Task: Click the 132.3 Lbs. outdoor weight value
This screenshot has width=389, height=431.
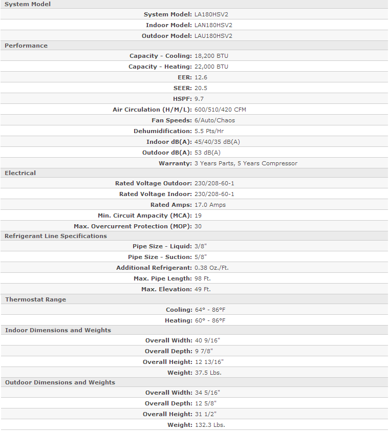Action: coord(209,425)
